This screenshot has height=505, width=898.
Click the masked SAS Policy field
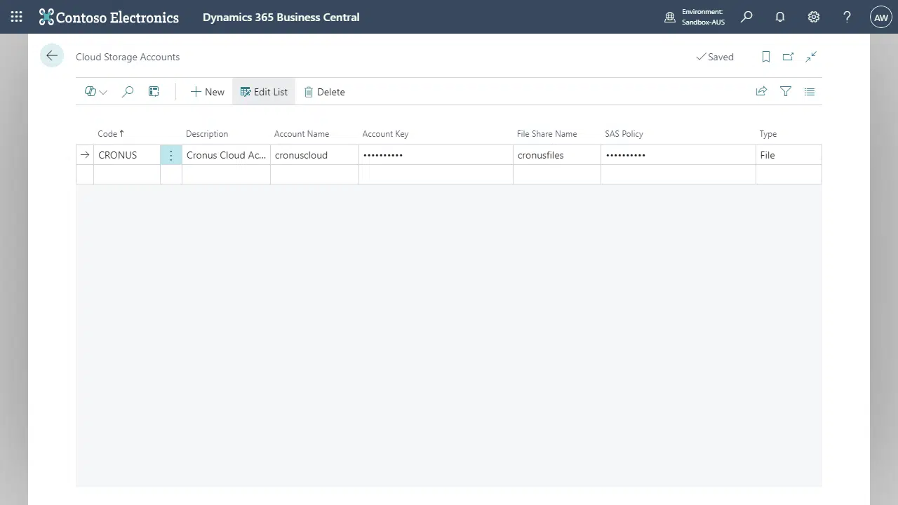coord(678,155)
